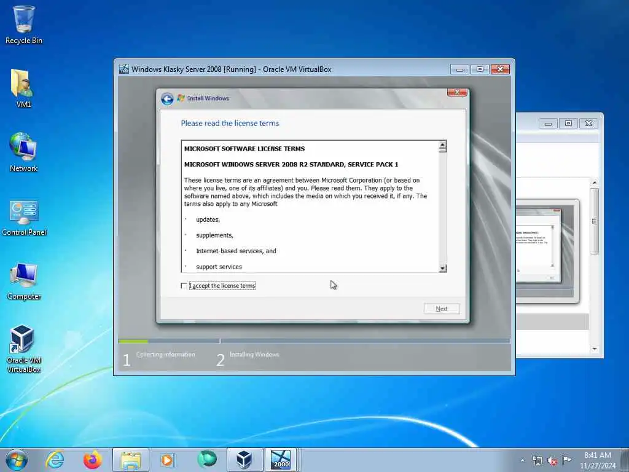Open the Control Panel desktop icon

tap(24, 217)
